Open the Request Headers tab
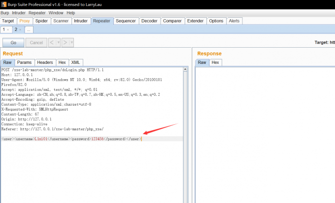The image size is (335, 203). (x=45, y=62)
